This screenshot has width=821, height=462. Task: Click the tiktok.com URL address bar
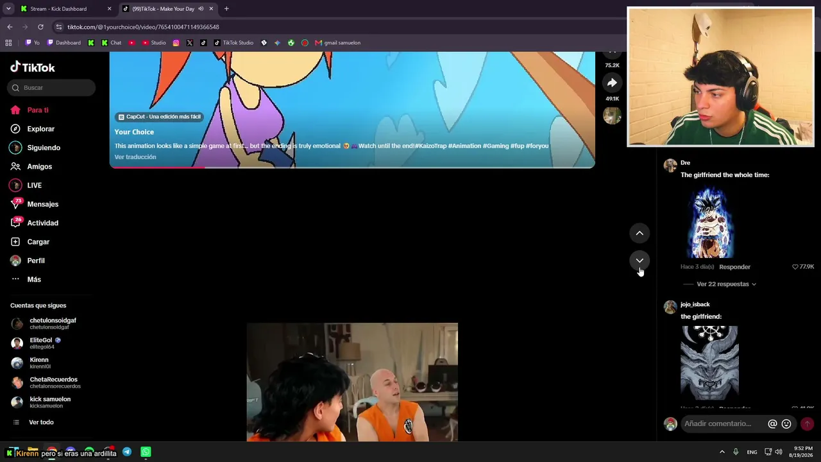[x=143, y=27]
